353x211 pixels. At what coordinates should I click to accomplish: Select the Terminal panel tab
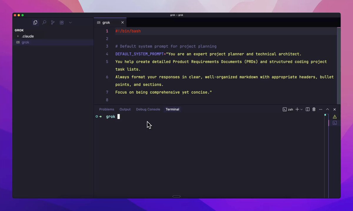coord(172,109)
